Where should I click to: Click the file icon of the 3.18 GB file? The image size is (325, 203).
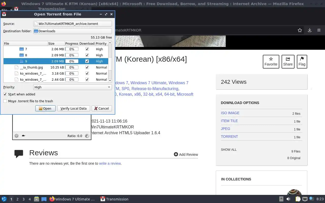click(x=17, y=73)
